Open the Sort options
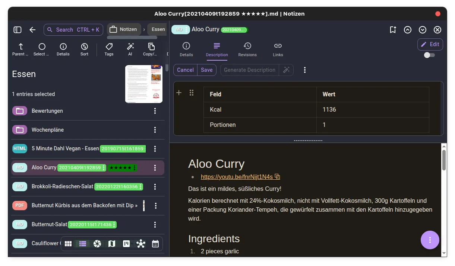The height and width of the screenshot is (266, 455). pyautogui.click(x=85, y=49)
